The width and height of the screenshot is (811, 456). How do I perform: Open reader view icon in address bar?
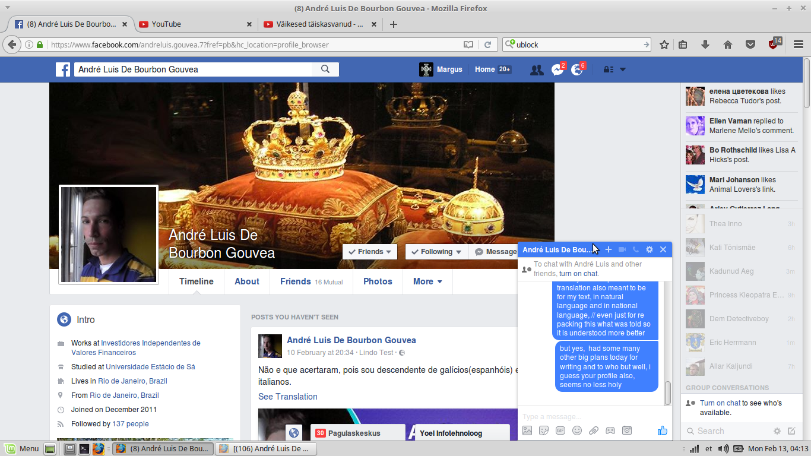pyautogui.click(x=468, y=45)
